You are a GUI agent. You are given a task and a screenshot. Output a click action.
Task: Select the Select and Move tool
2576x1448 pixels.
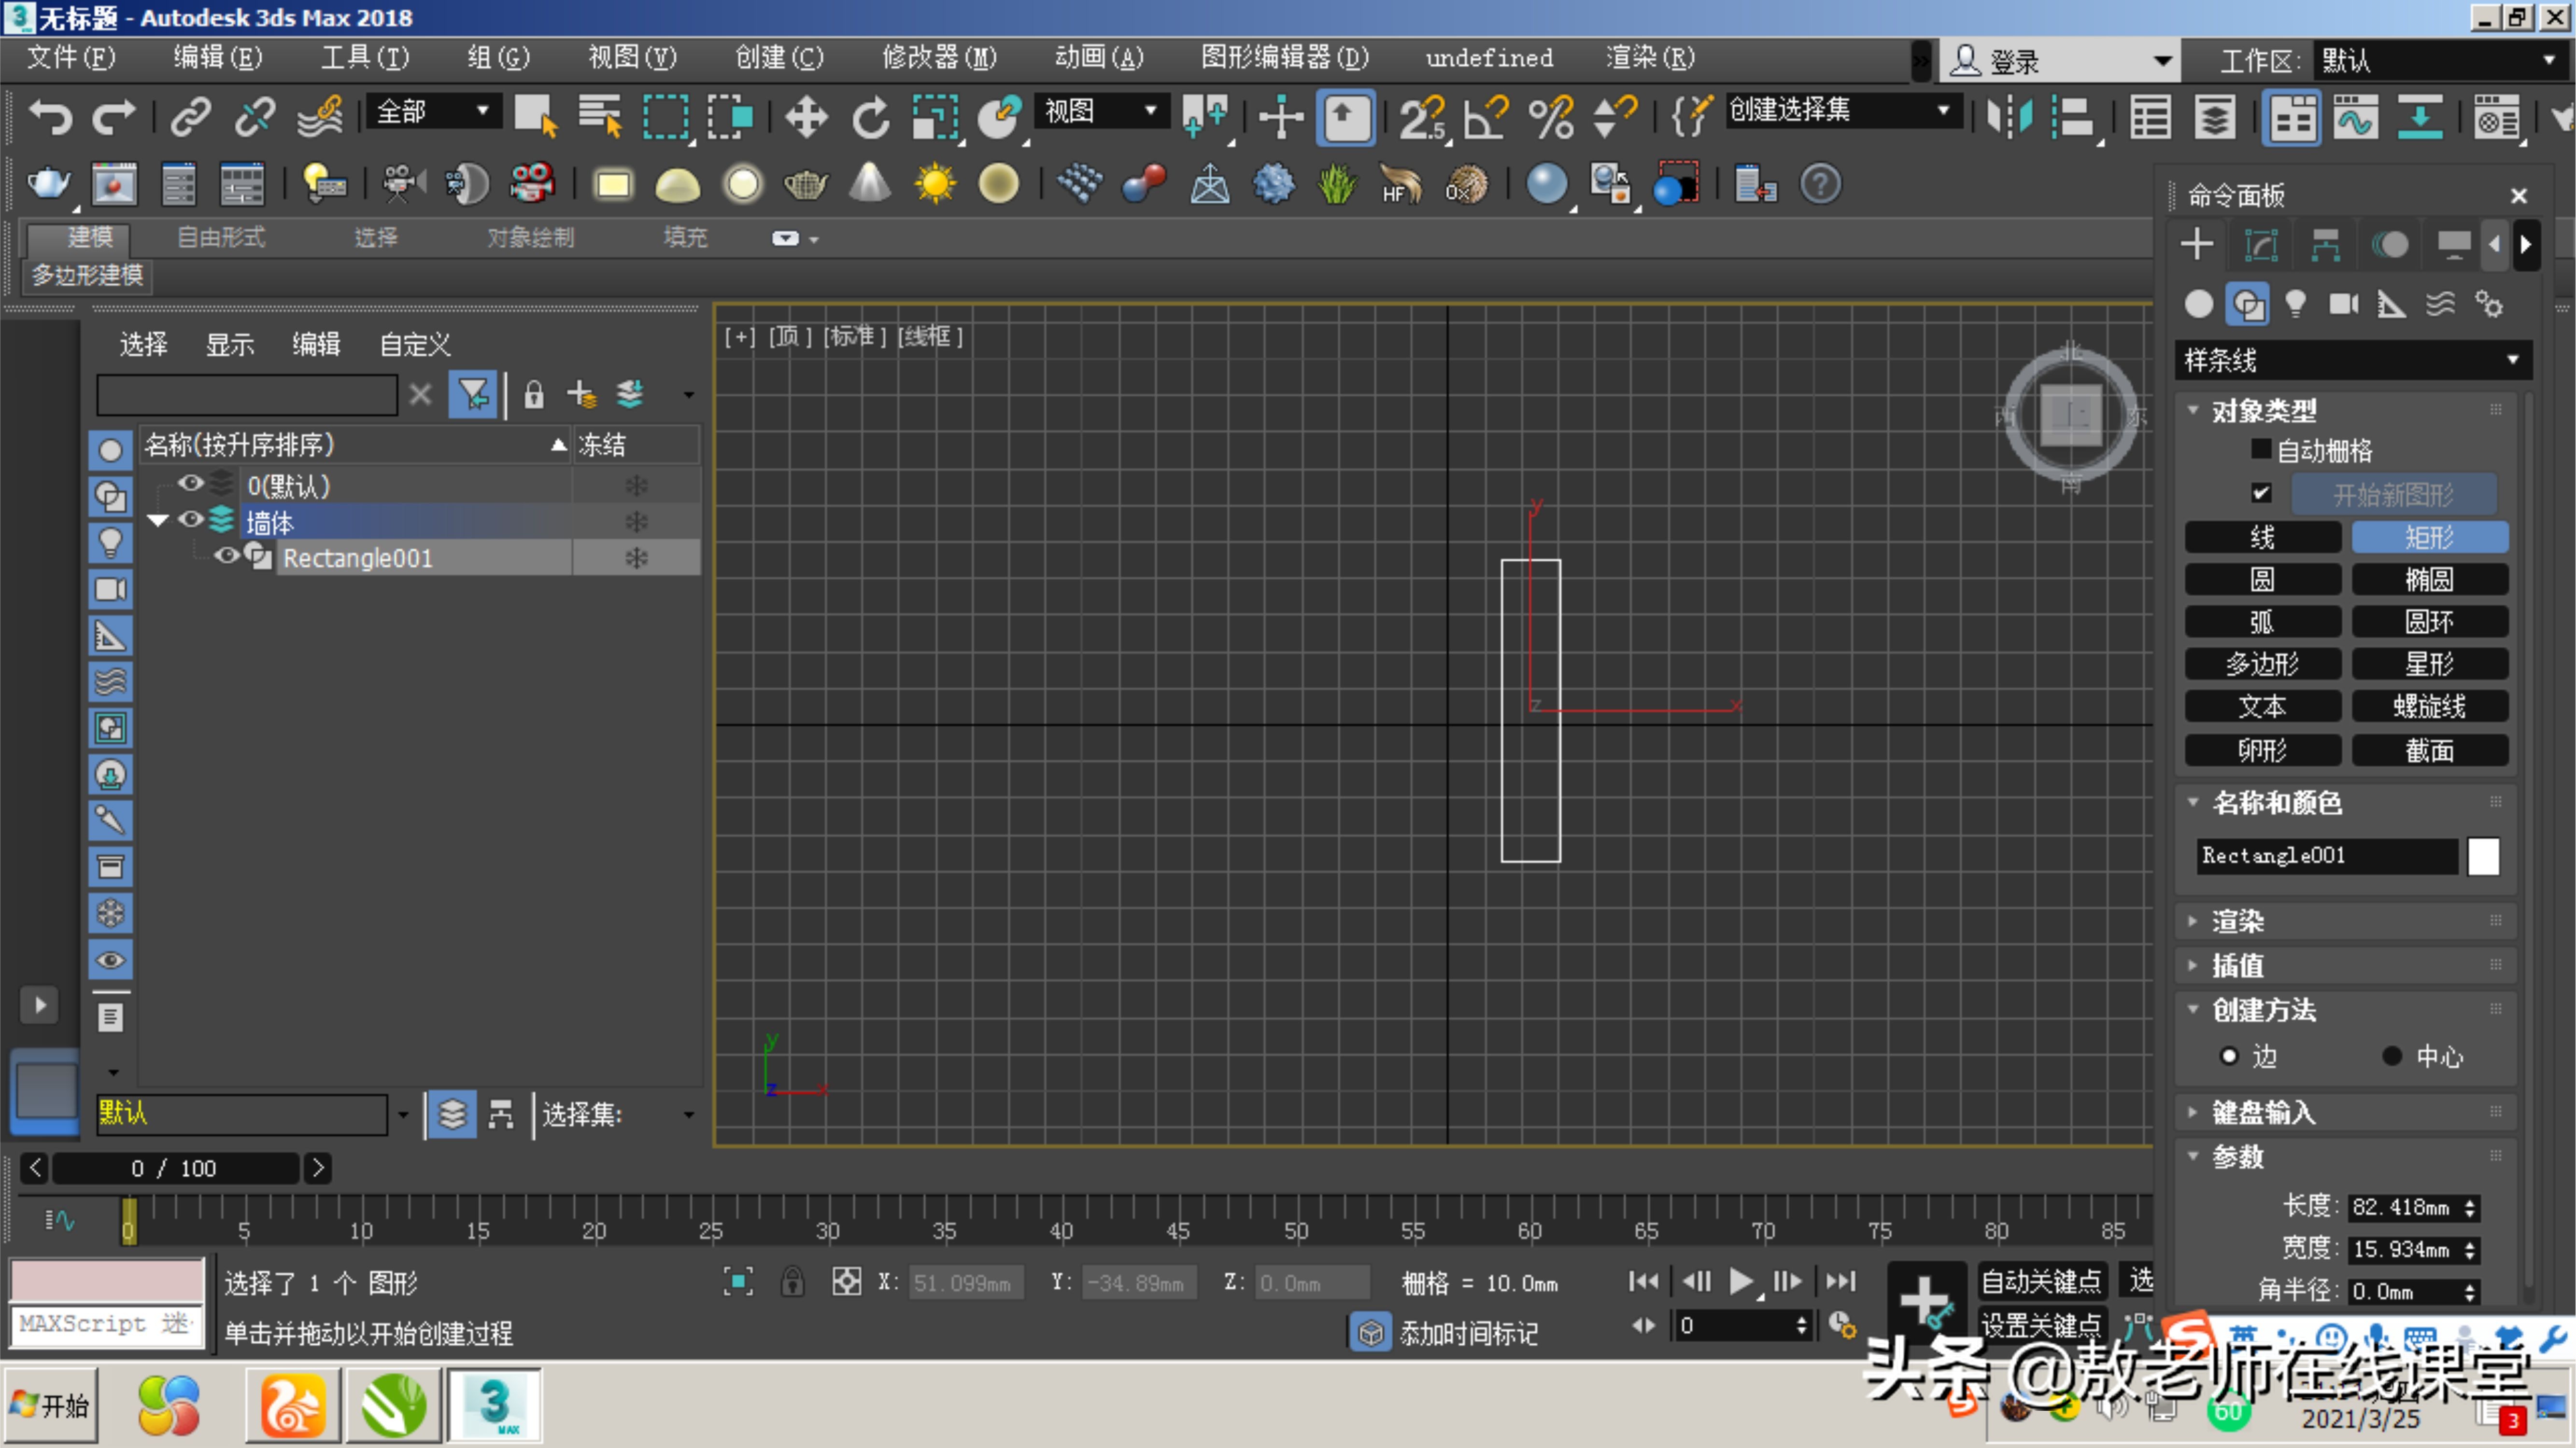(806, 117)
